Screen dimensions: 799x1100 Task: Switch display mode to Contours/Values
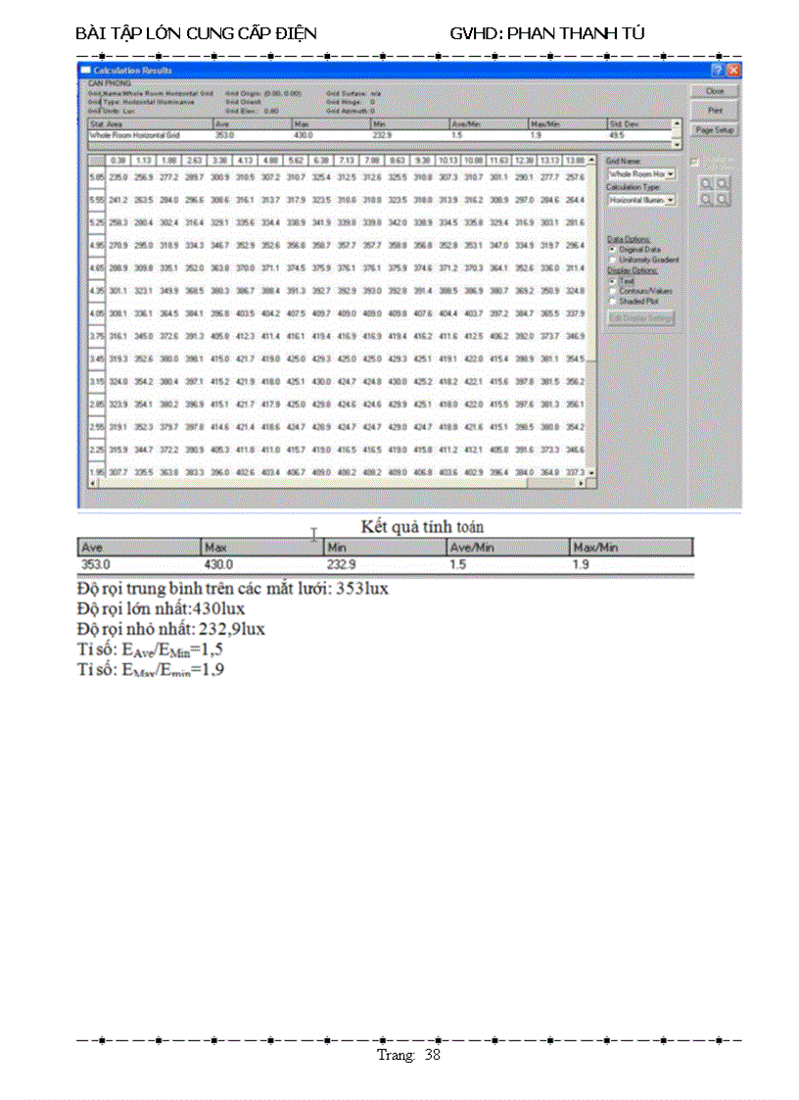point(612,290)
